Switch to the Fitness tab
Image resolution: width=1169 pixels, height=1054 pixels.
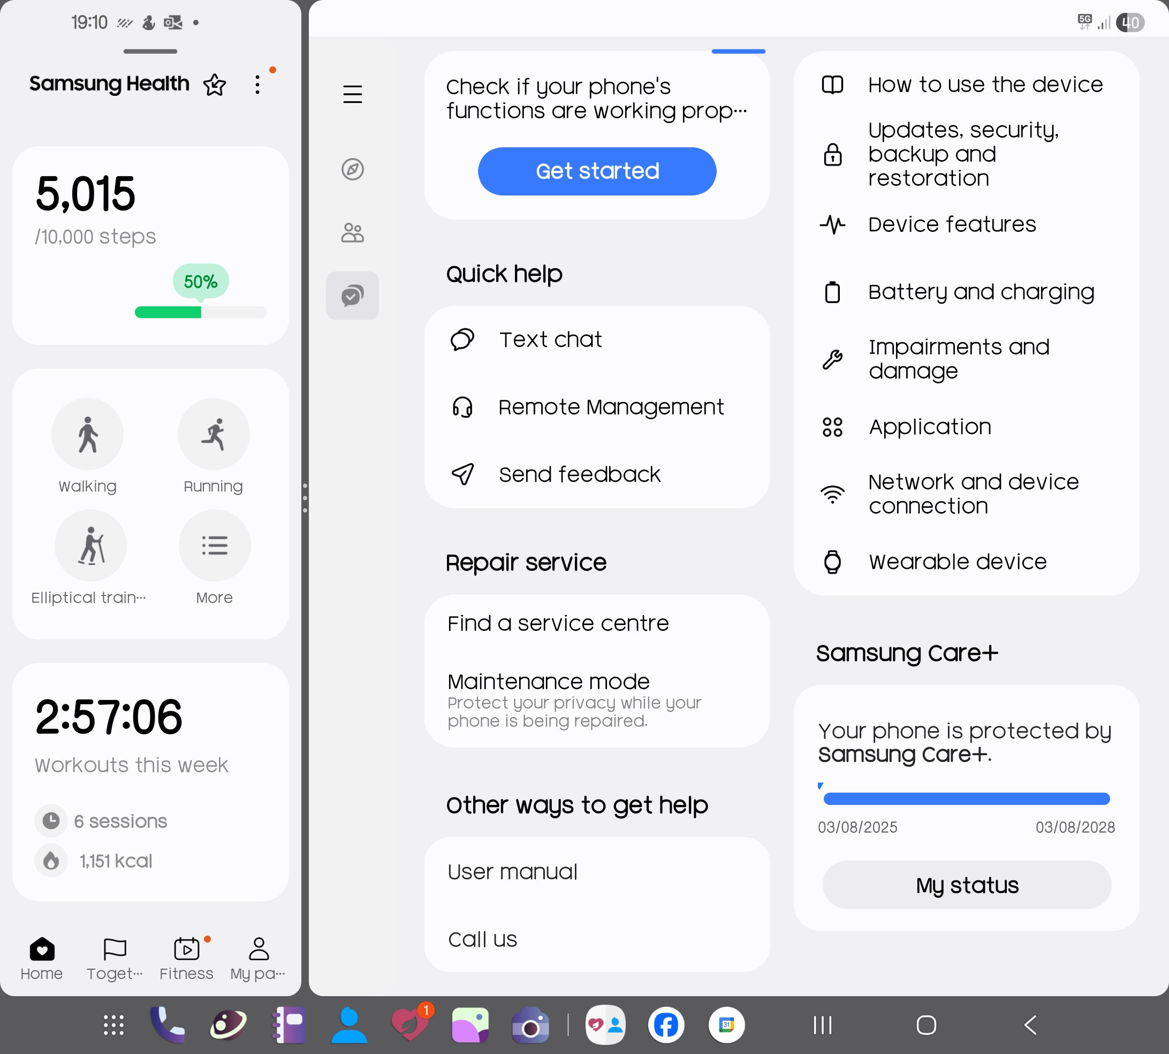tap(186, 959)
